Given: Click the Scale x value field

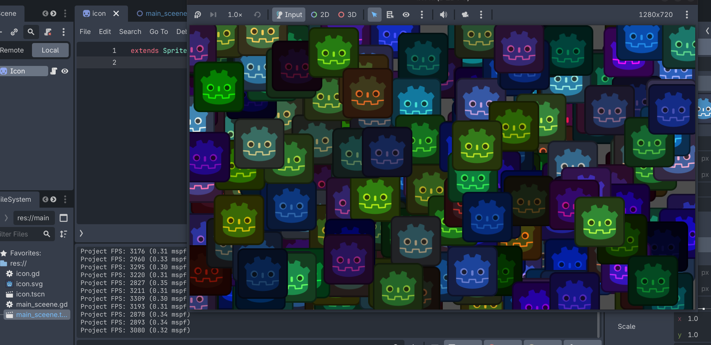Looking at the screenshot, I should point(693,319).
